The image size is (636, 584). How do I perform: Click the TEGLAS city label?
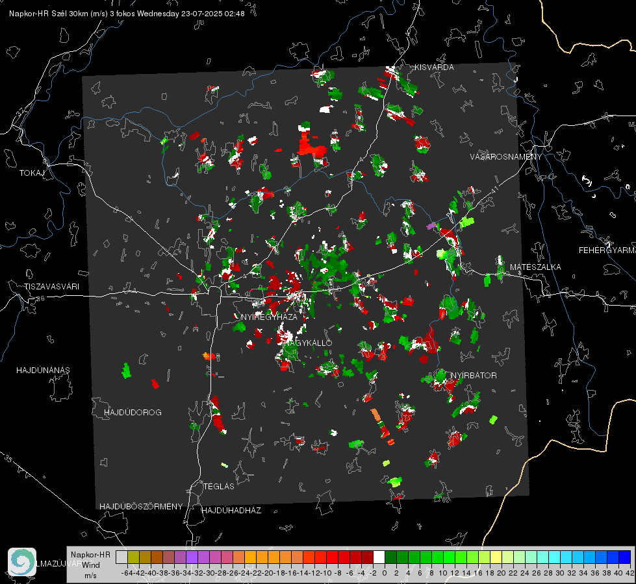[219, 486]
